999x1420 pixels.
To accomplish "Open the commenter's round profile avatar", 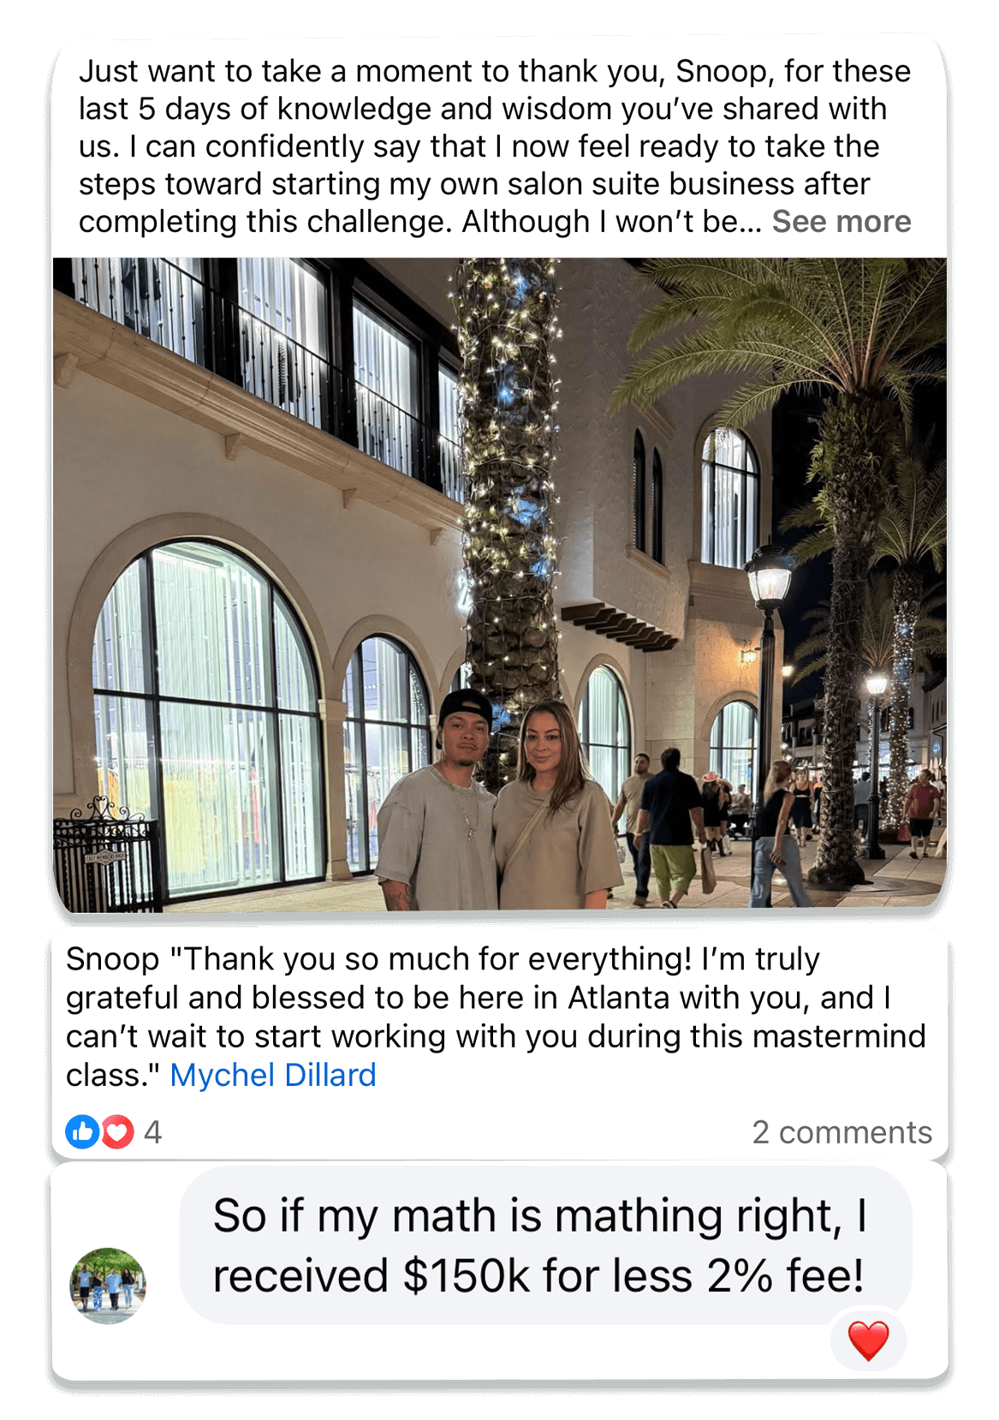I will click(108, 1286).
